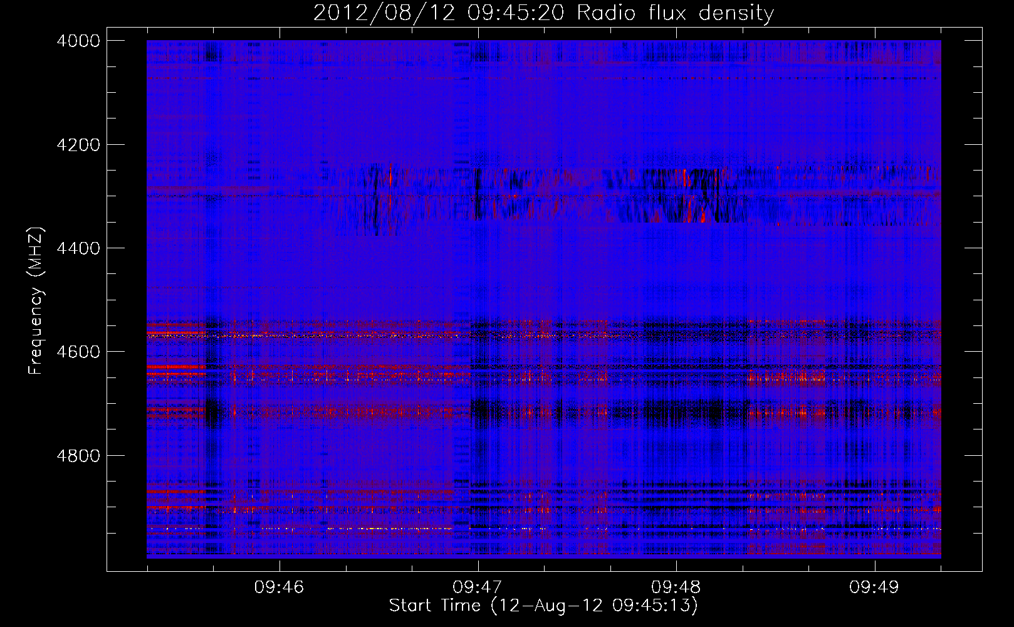Click the 'Frequency (MHZ)' axis title
This screenshot has height=627, width=1014.
click(36, 302)
